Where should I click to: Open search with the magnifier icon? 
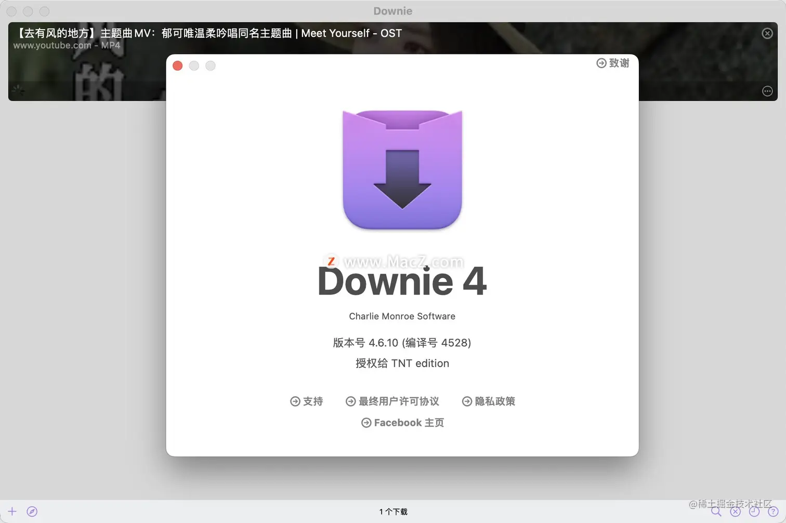point(716,512)
